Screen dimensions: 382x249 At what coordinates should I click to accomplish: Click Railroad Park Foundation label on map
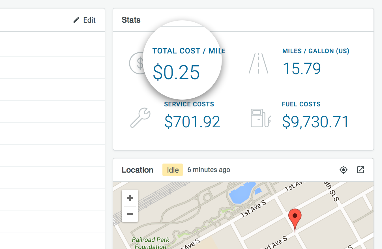151,243
